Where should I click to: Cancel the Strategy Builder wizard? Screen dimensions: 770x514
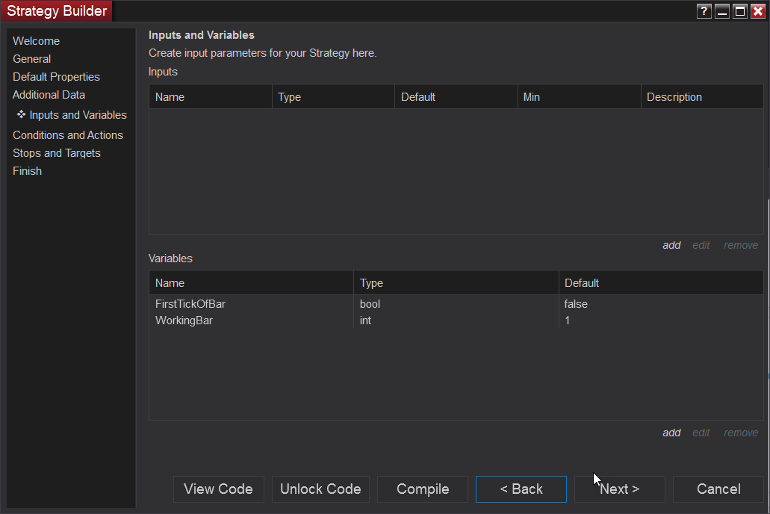[x=718, y=489]
